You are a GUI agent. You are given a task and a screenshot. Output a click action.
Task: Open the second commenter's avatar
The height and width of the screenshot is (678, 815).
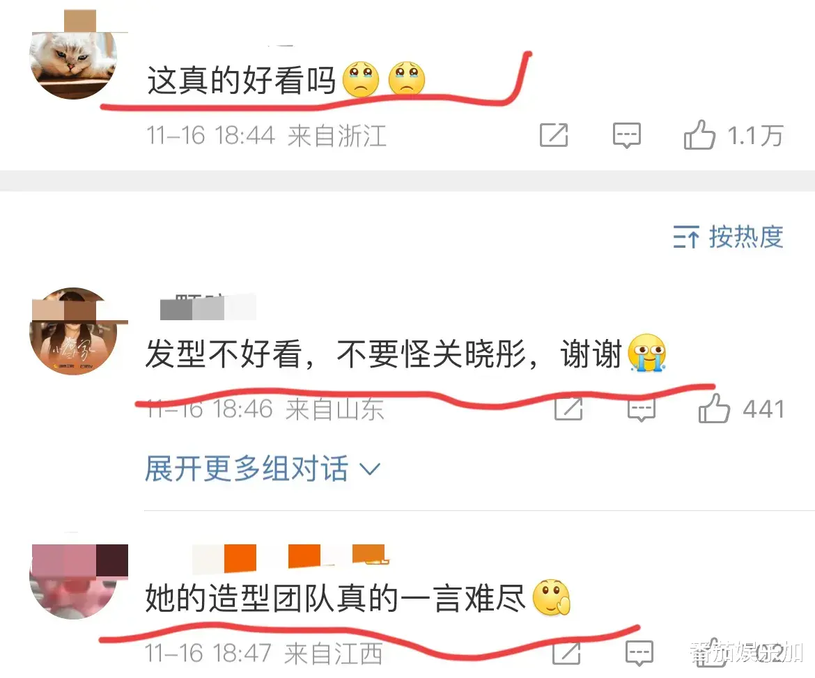tap(73, 331)
